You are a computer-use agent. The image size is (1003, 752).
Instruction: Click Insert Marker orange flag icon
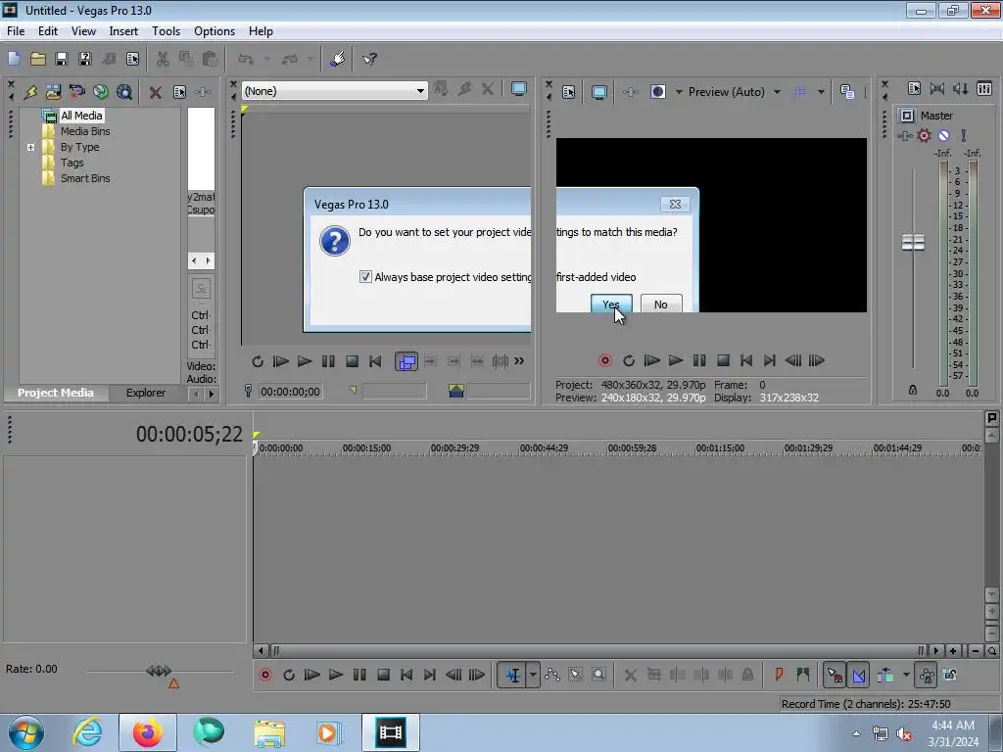(779, 675)
